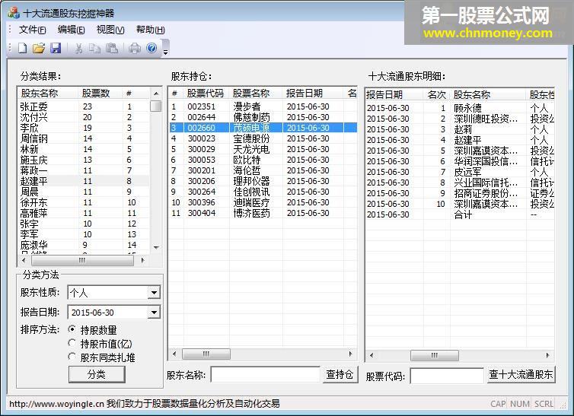
Task: Select highlighted stock row 茂硕电源
Action: (x=263, y=128)
